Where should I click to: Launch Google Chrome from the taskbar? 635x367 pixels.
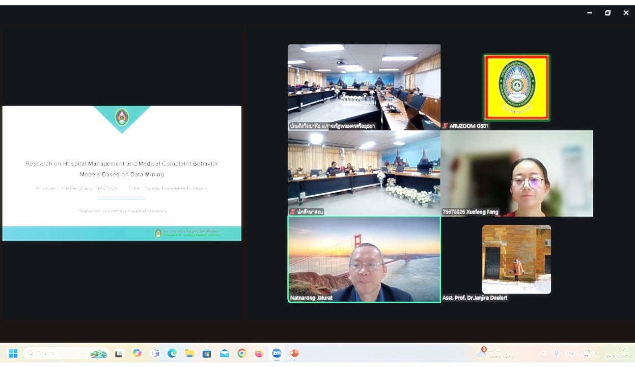pyautogui.click(x=242, y=353)
